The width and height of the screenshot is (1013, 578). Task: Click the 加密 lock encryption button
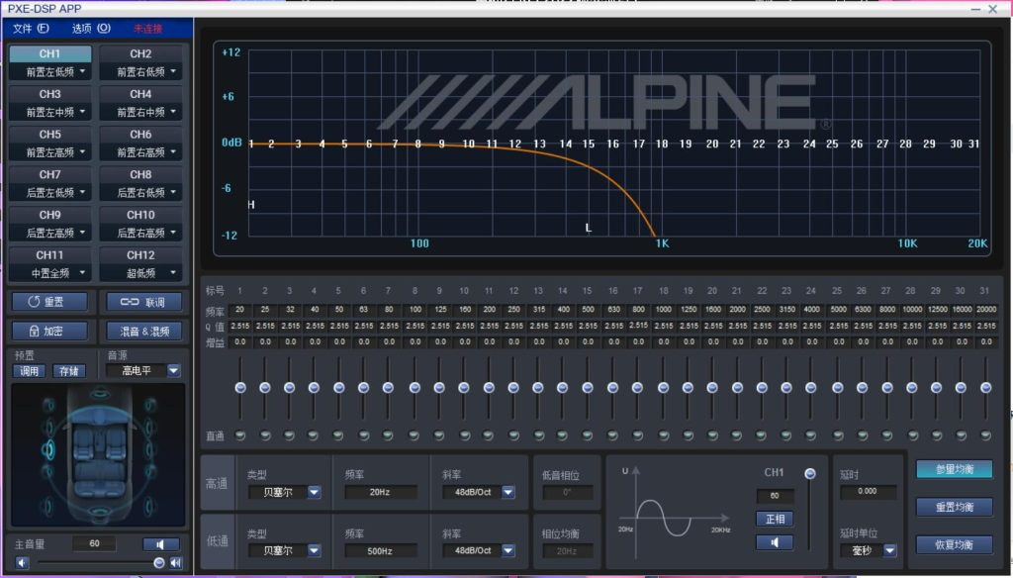click(49, 332)
